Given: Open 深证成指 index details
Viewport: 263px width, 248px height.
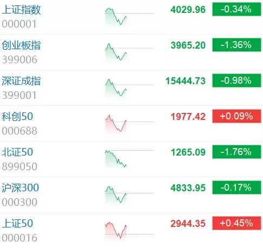Looking at the screenshot, I should click(21, 81).
